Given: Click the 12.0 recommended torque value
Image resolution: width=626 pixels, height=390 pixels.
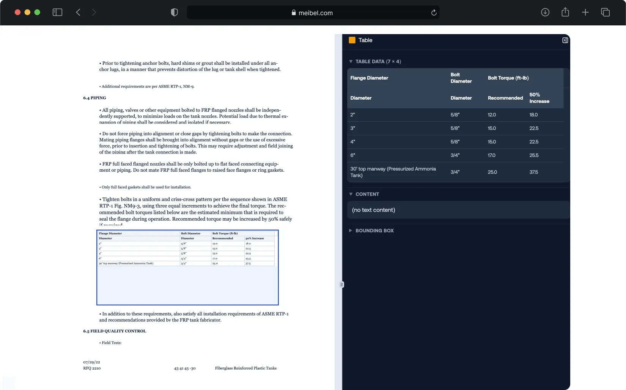Looking at the screenshot, I should tap(492, 115).
